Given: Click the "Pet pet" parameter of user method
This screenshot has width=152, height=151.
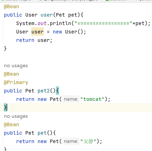Looking at the screenshot, I should (67, 15).
